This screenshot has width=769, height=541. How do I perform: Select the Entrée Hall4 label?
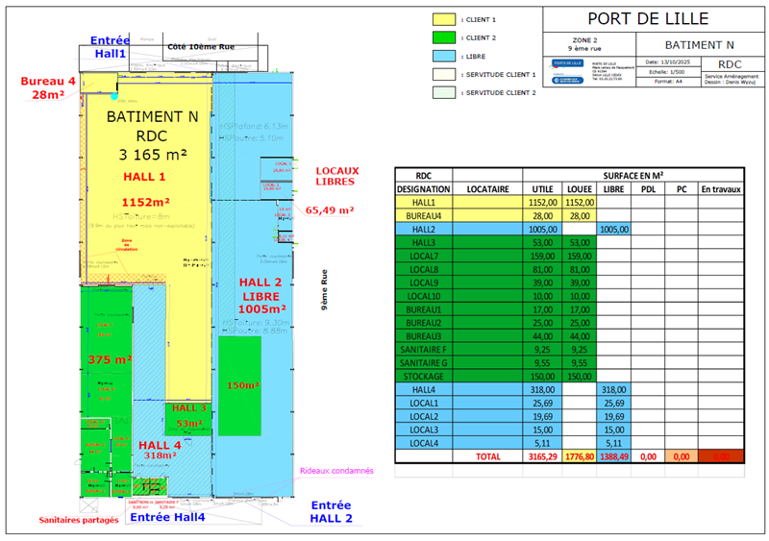tap(167, 518)
